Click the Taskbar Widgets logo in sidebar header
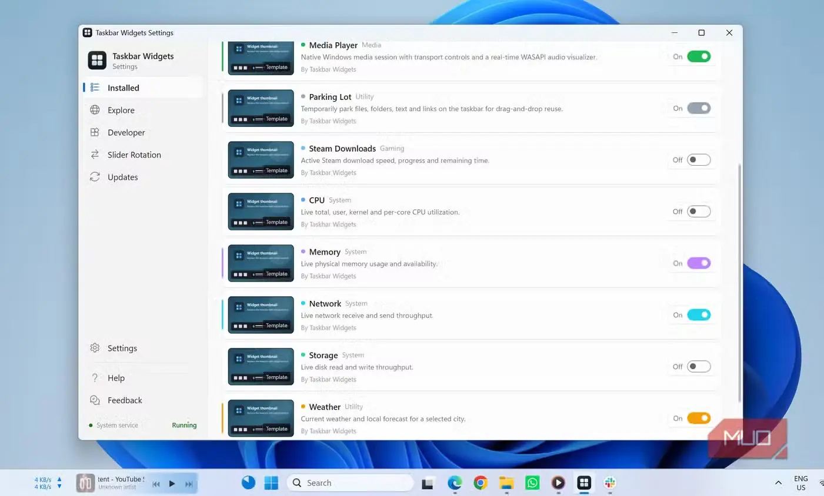 pos(97,60)
